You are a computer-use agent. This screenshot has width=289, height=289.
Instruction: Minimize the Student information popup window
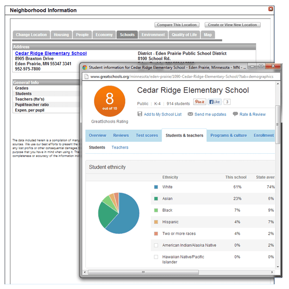252,66
